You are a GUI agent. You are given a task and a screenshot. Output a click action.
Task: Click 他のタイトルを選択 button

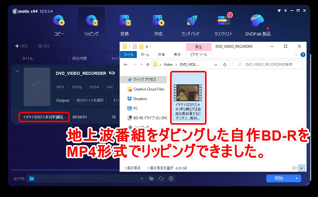[90, 100]
